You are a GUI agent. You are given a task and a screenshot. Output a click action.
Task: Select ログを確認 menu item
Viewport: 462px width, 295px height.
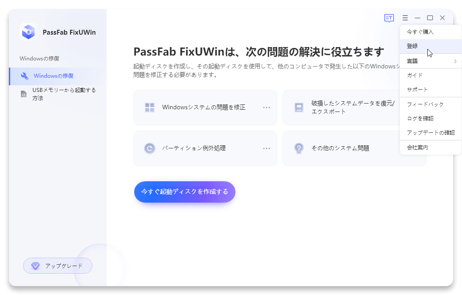[431, 119]
